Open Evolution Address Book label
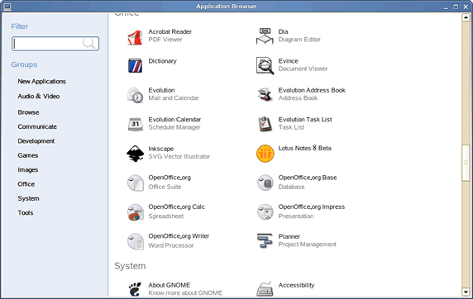The image size is (473, 299). pos(312,90)
